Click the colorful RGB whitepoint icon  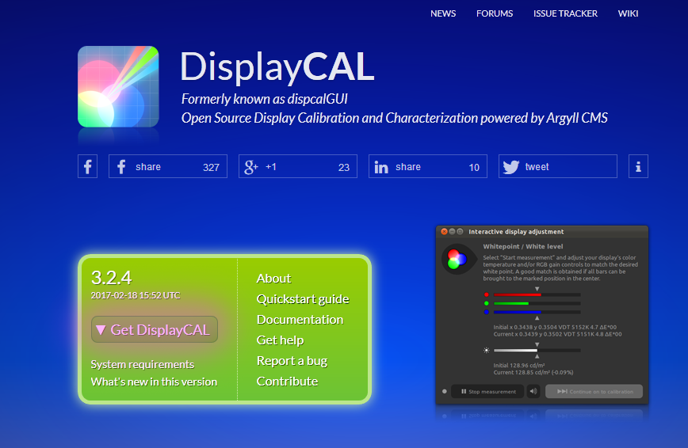point(455,259)
